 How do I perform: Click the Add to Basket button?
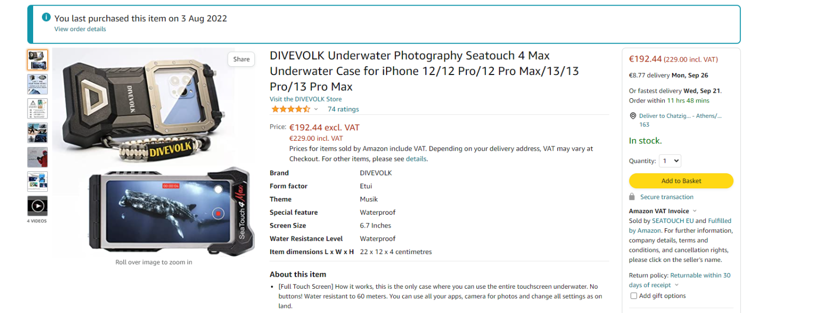681,181
